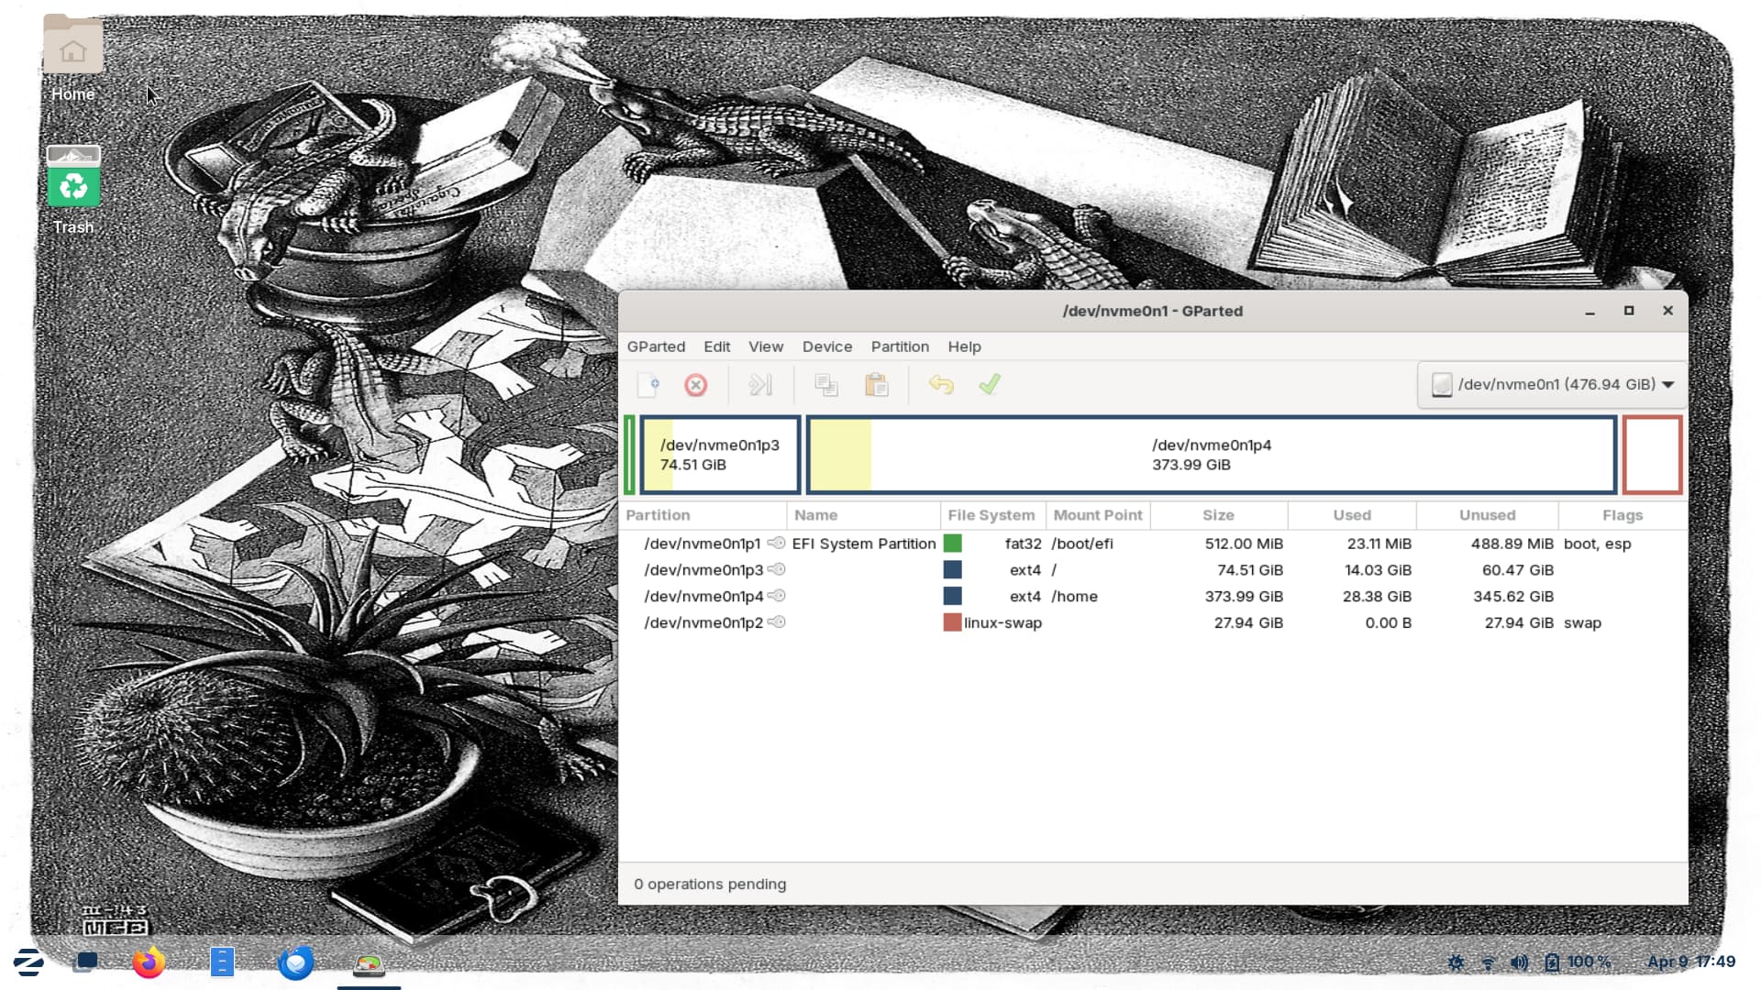Screen dimensions: 1761x990
Task: Click the show desktop/workspaces taskbar icon
Action: [x=86, y=962]
